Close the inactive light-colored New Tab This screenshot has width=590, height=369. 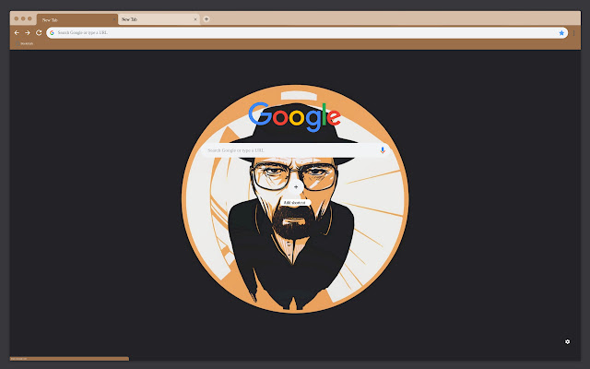195,19
